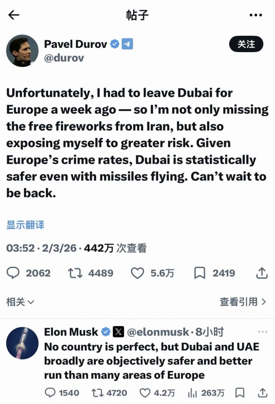
Task: Expand the 相关 sort dropdown
Action: (20, 302)
